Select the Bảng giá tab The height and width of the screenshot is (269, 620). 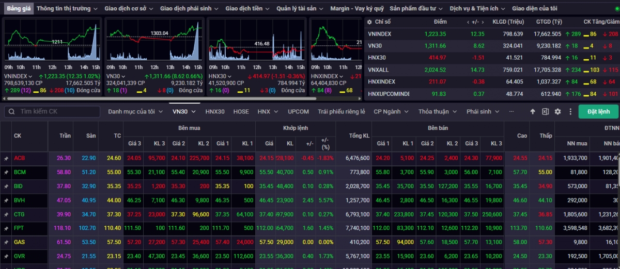19,8
